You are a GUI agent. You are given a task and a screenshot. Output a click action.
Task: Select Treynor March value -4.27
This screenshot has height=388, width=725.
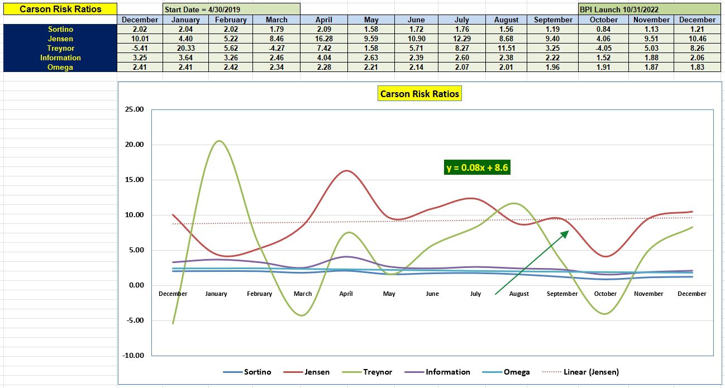(x=277, y=48)
